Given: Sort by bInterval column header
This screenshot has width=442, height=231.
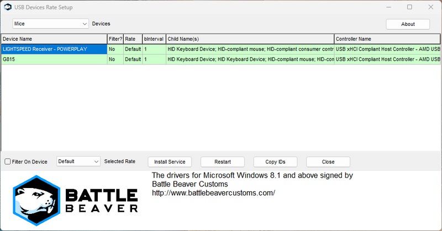Looking at the screenshot, I should (154, 39).
